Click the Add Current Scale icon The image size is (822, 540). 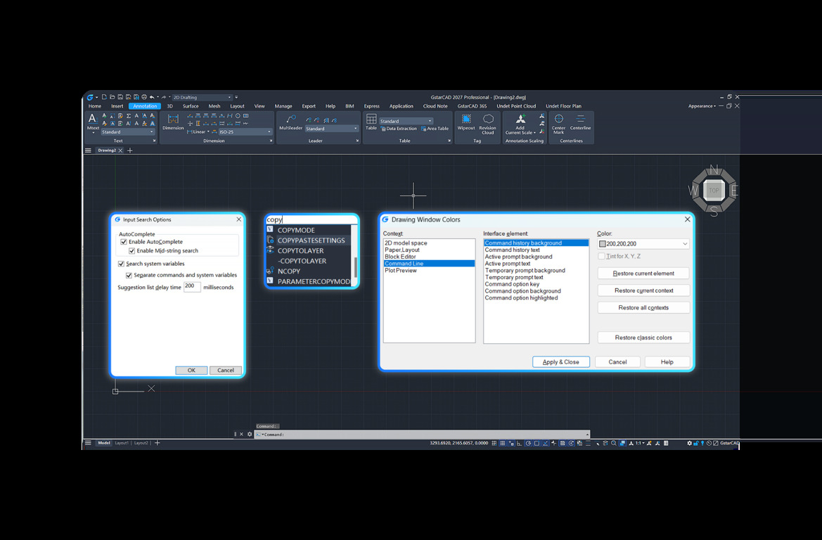(520, 119)
